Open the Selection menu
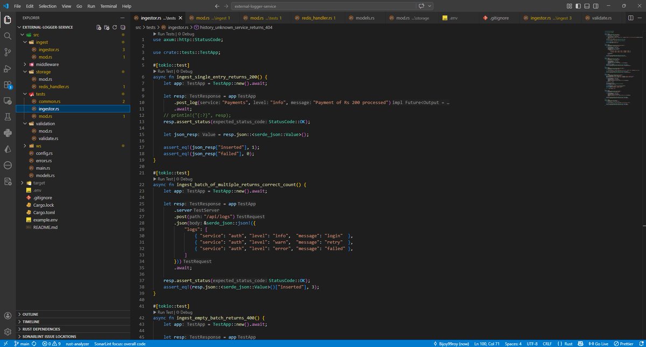The width and height of the screenshot is (646, 347). pos(47,6)
